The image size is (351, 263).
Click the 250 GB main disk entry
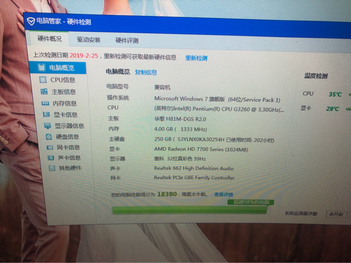214,140
